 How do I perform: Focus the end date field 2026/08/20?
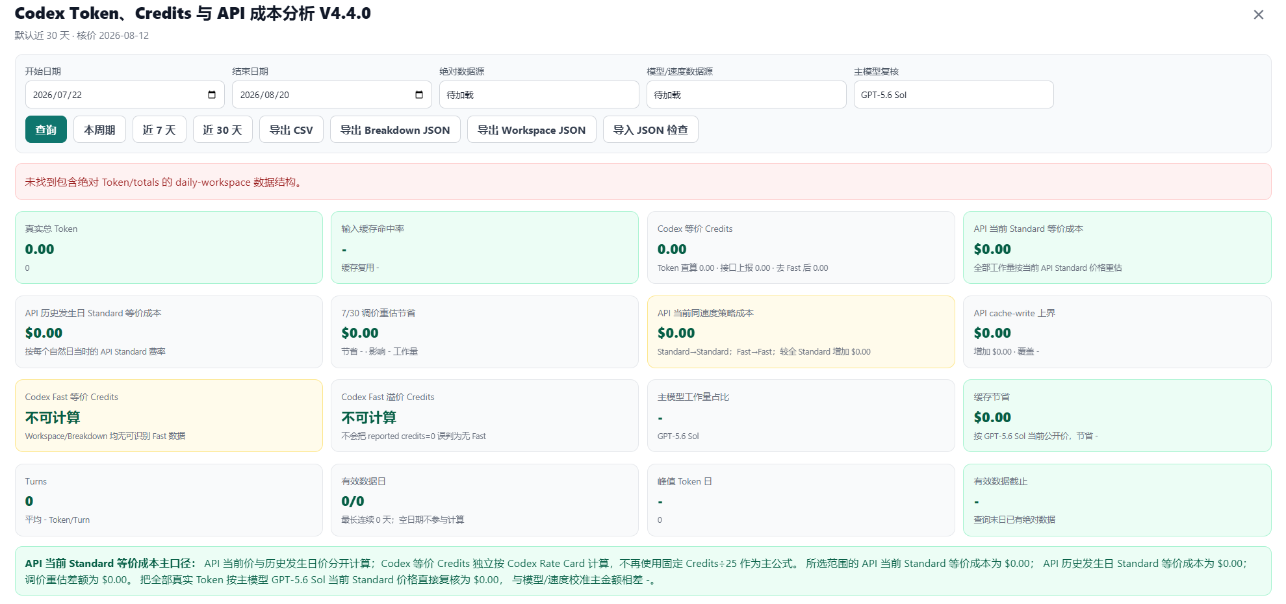pyautogui.click(x=332, y=95)
